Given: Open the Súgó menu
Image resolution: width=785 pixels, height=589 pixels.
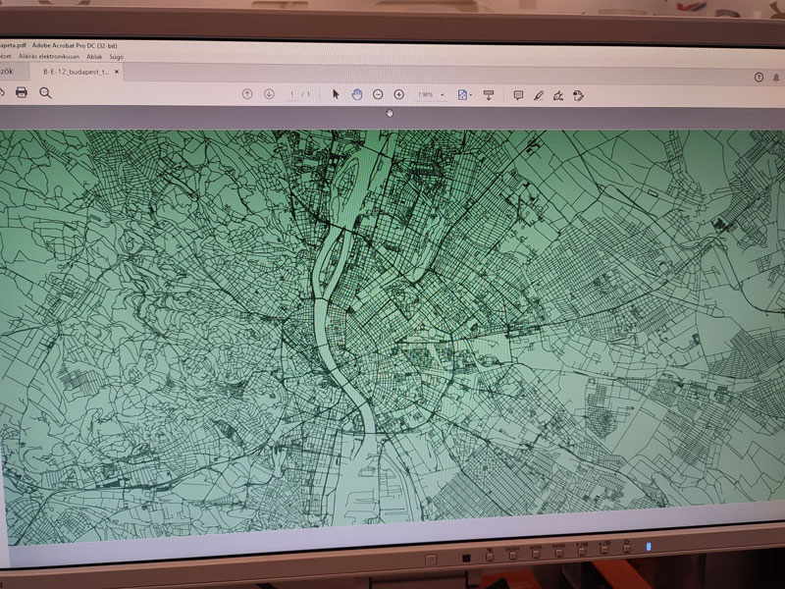Looking at the screenshot, I should click(116, 57).
